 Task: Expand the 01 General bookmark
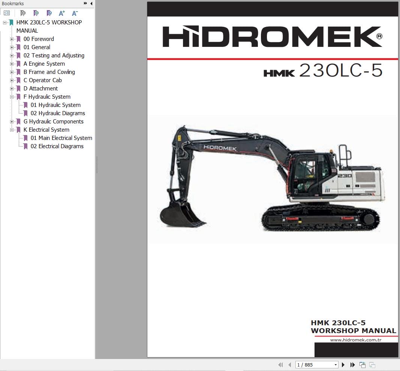pos(12,47)
